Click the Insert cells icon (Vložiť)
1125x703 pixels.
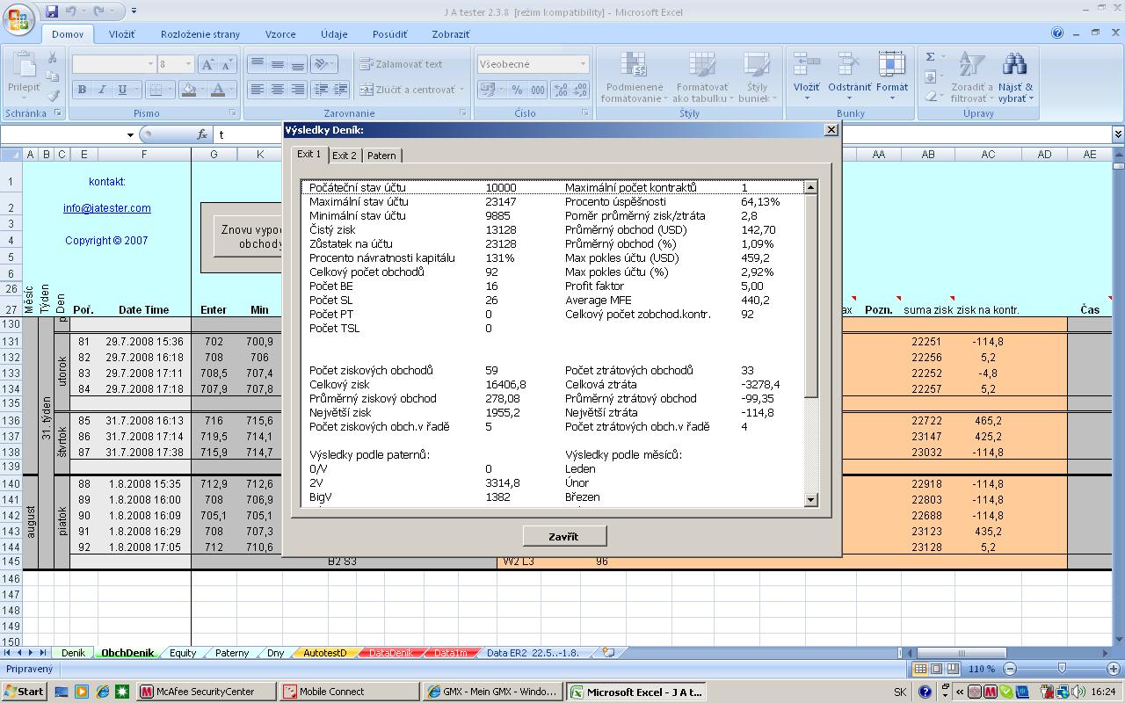click(806, 66)
